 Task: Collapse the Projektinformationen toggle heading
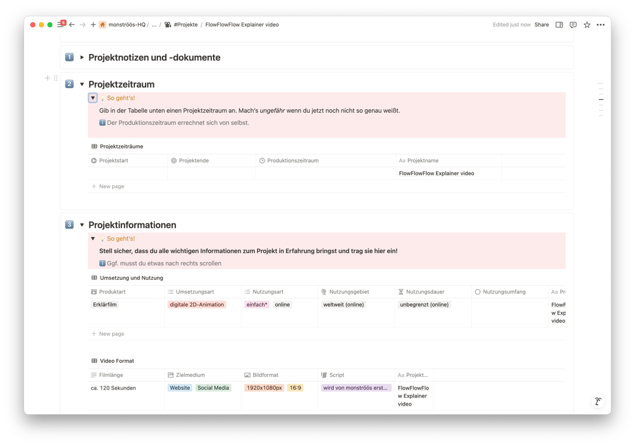point(82,225)
